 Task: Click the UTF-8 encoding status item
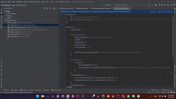pyautogui.click(x=157, y=92)
